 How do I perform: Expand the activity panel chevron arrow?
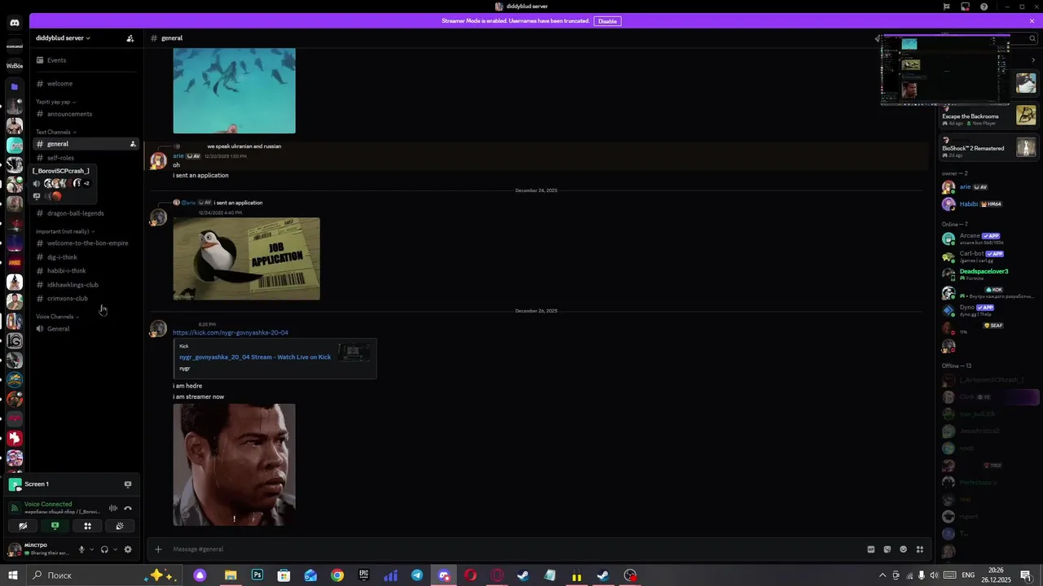(1033, 60)
